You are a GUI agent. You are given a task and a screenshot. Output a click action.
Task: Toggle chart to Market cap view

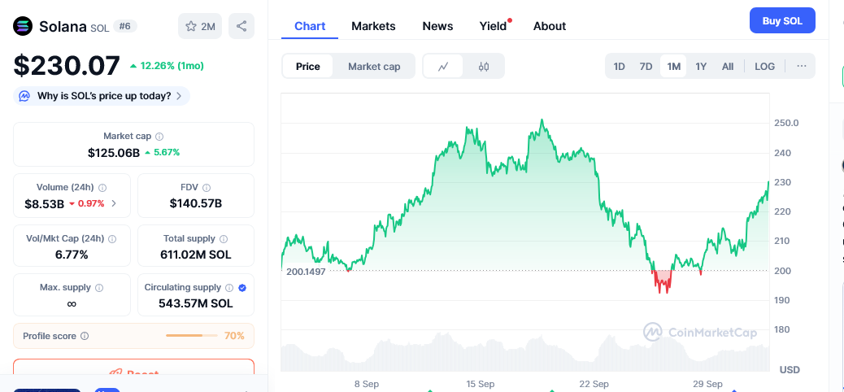click(374, 67)
